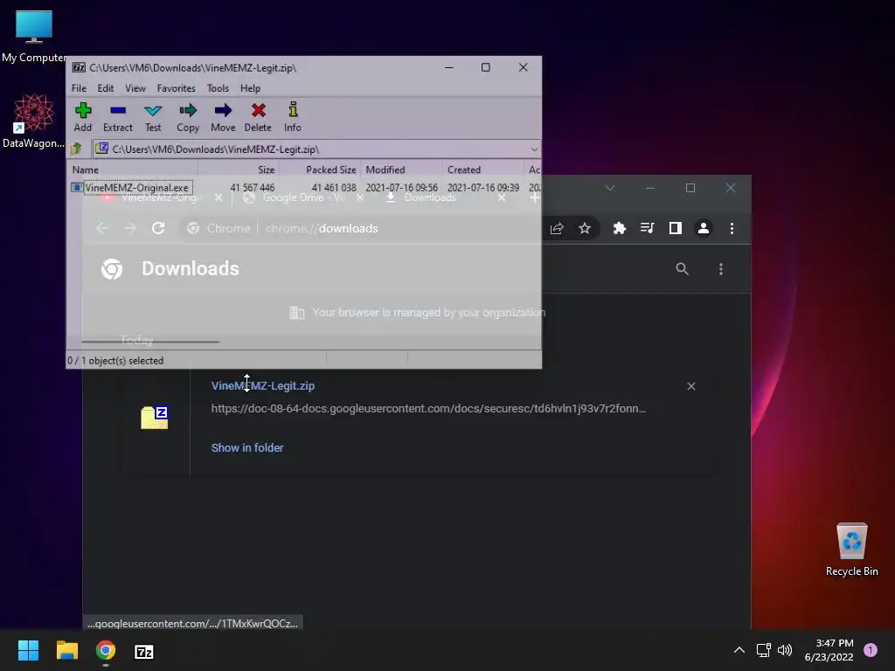Select the DataWagon desktop shortcut
895x671 pixels.
point(33,121)
